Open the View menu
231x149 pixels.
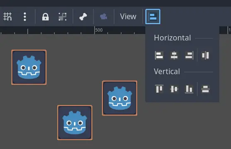(x=128, y=17)
